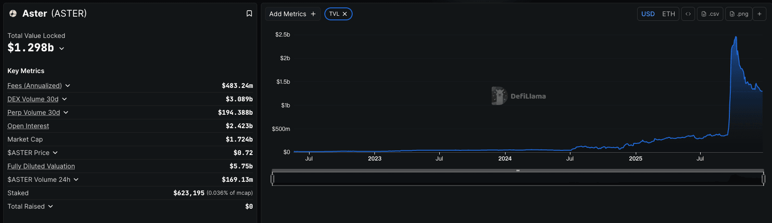This screenshot has width=772, height=223.
Task: Click the left handle of the time range slider
Action: [x=272, y=179]
